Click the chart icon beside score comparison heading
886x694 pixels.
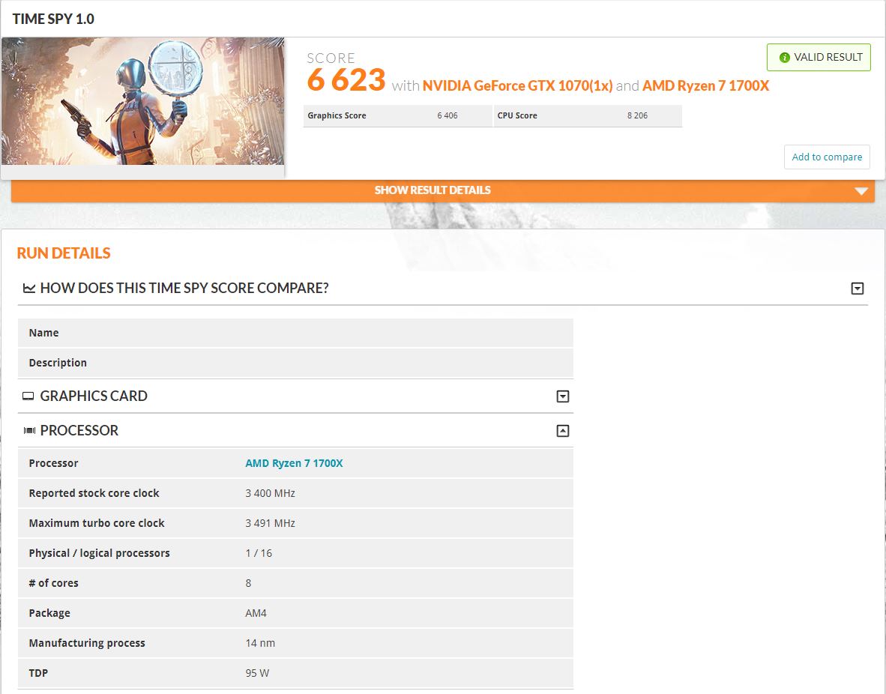28,289
